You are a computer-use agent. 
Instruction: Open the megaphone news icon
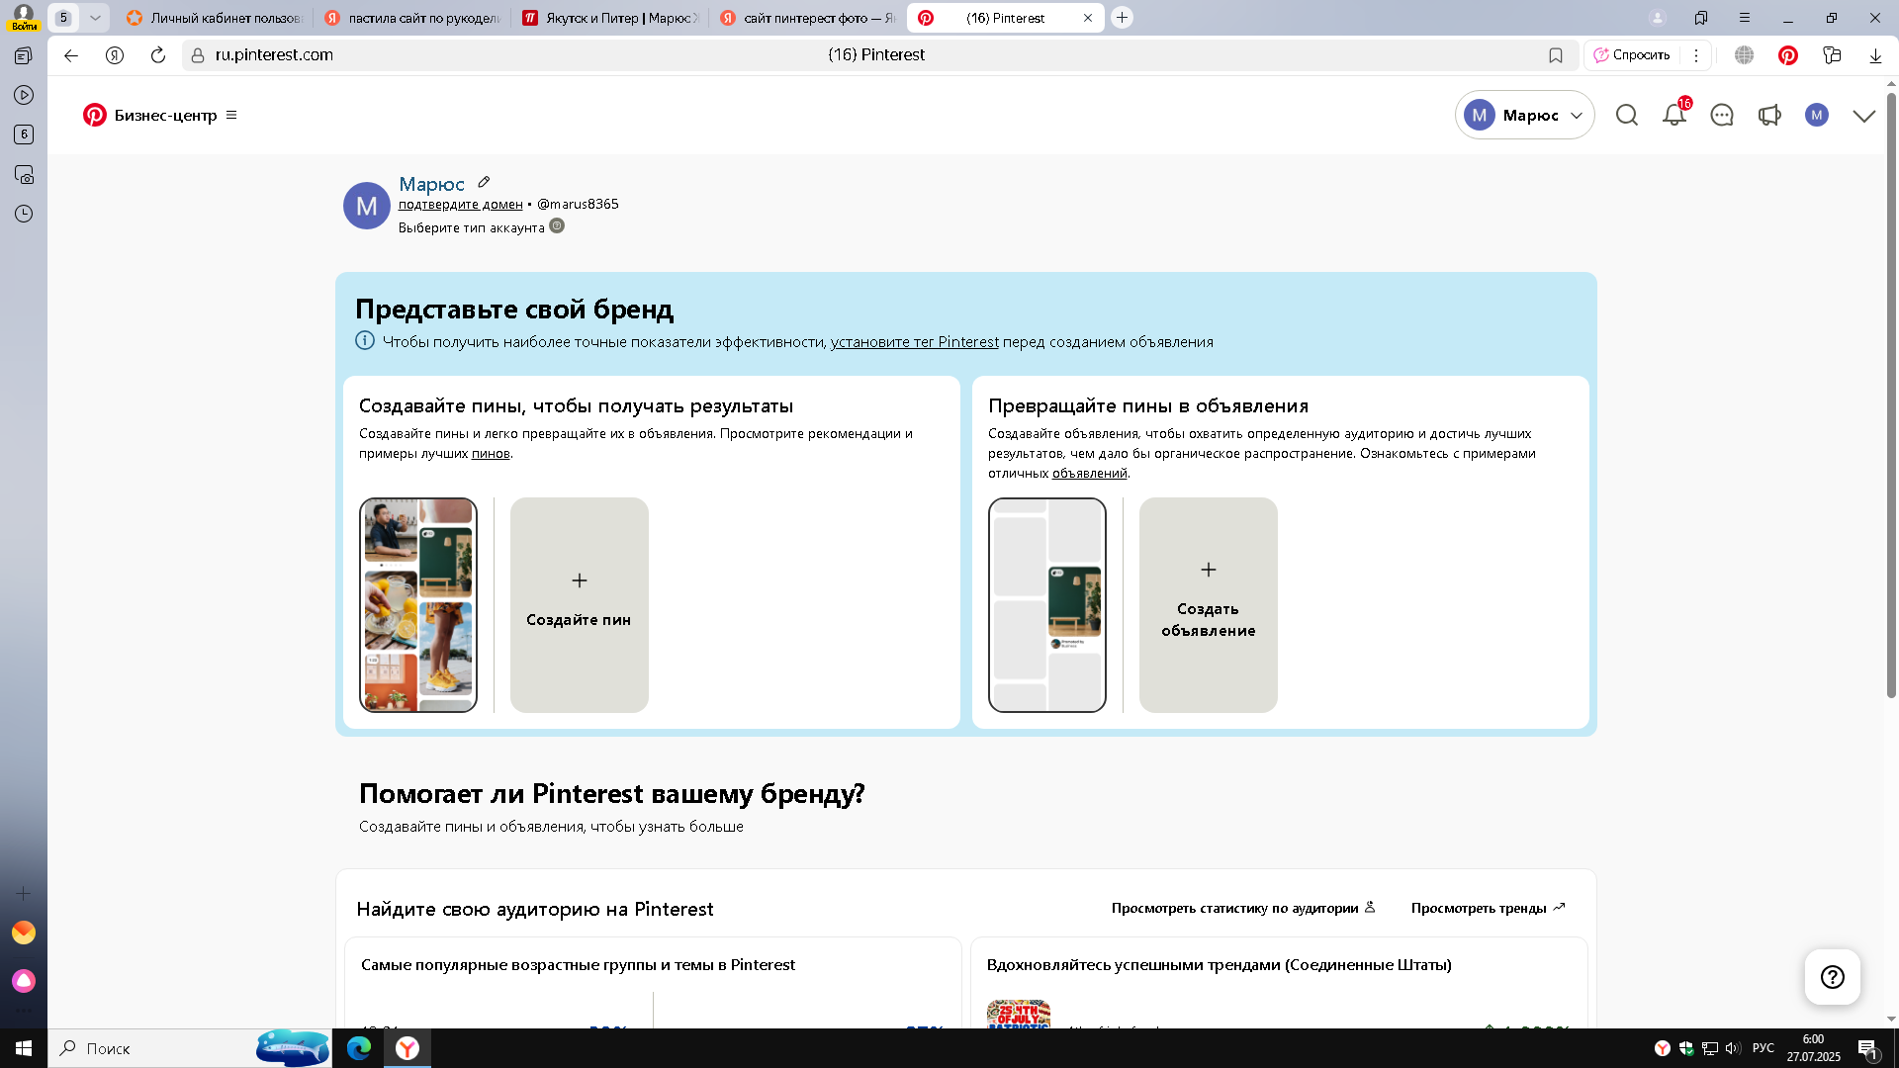[x=1769, y=116]
